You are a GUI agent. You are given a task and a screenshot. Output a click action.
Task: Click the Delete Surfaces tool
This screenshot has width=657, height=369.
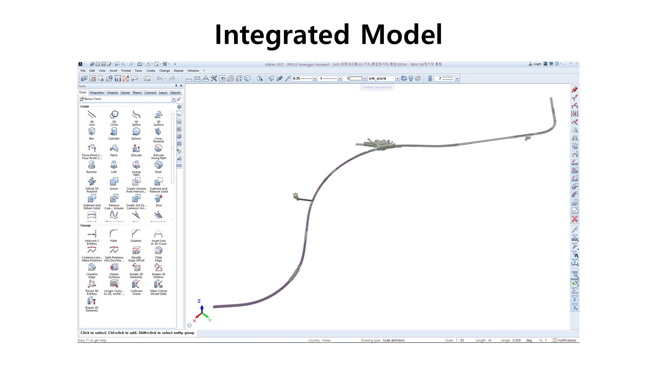click(x=114, y=268)
